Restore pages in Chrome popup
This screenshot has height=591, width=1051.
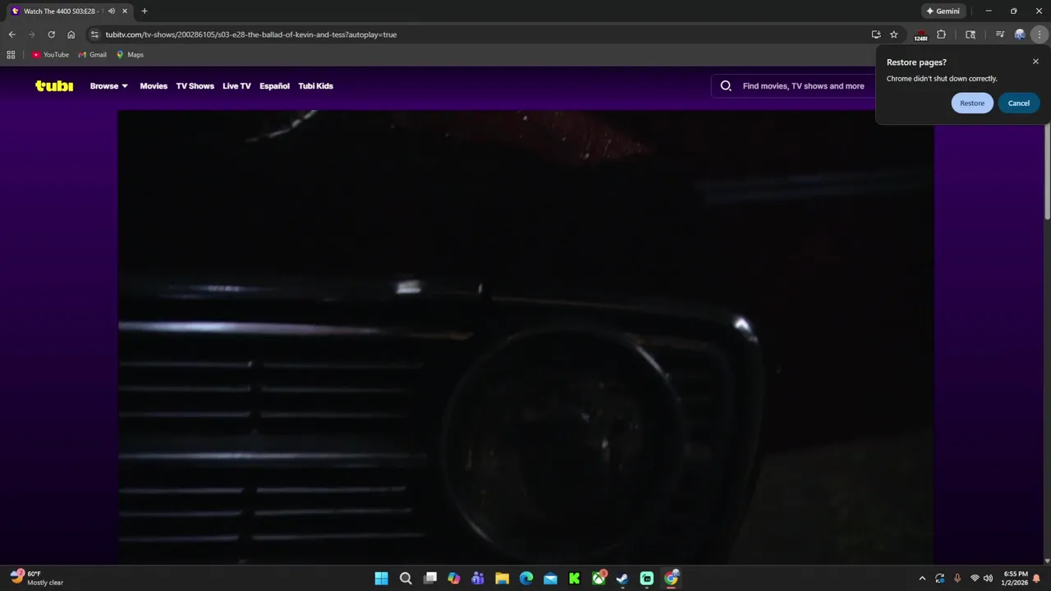click(x=972, y=103)
